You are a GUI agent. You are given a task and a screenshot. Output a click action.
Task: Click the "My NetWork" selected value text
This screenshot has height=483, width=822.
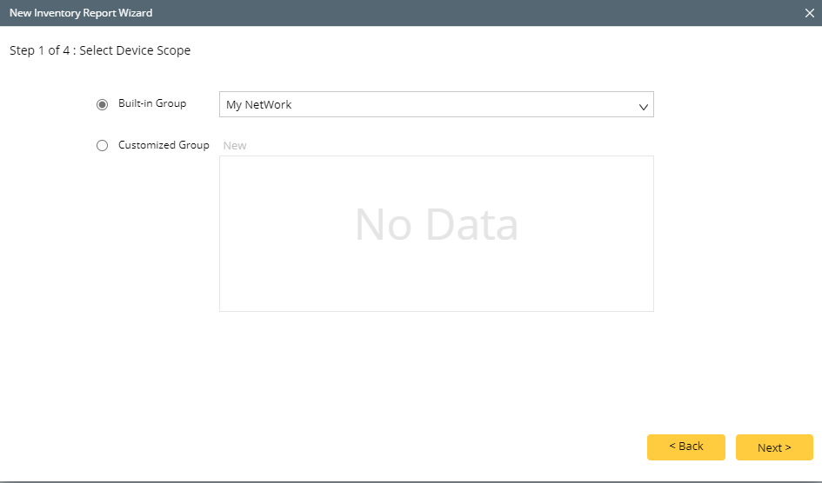pos(259,105)
